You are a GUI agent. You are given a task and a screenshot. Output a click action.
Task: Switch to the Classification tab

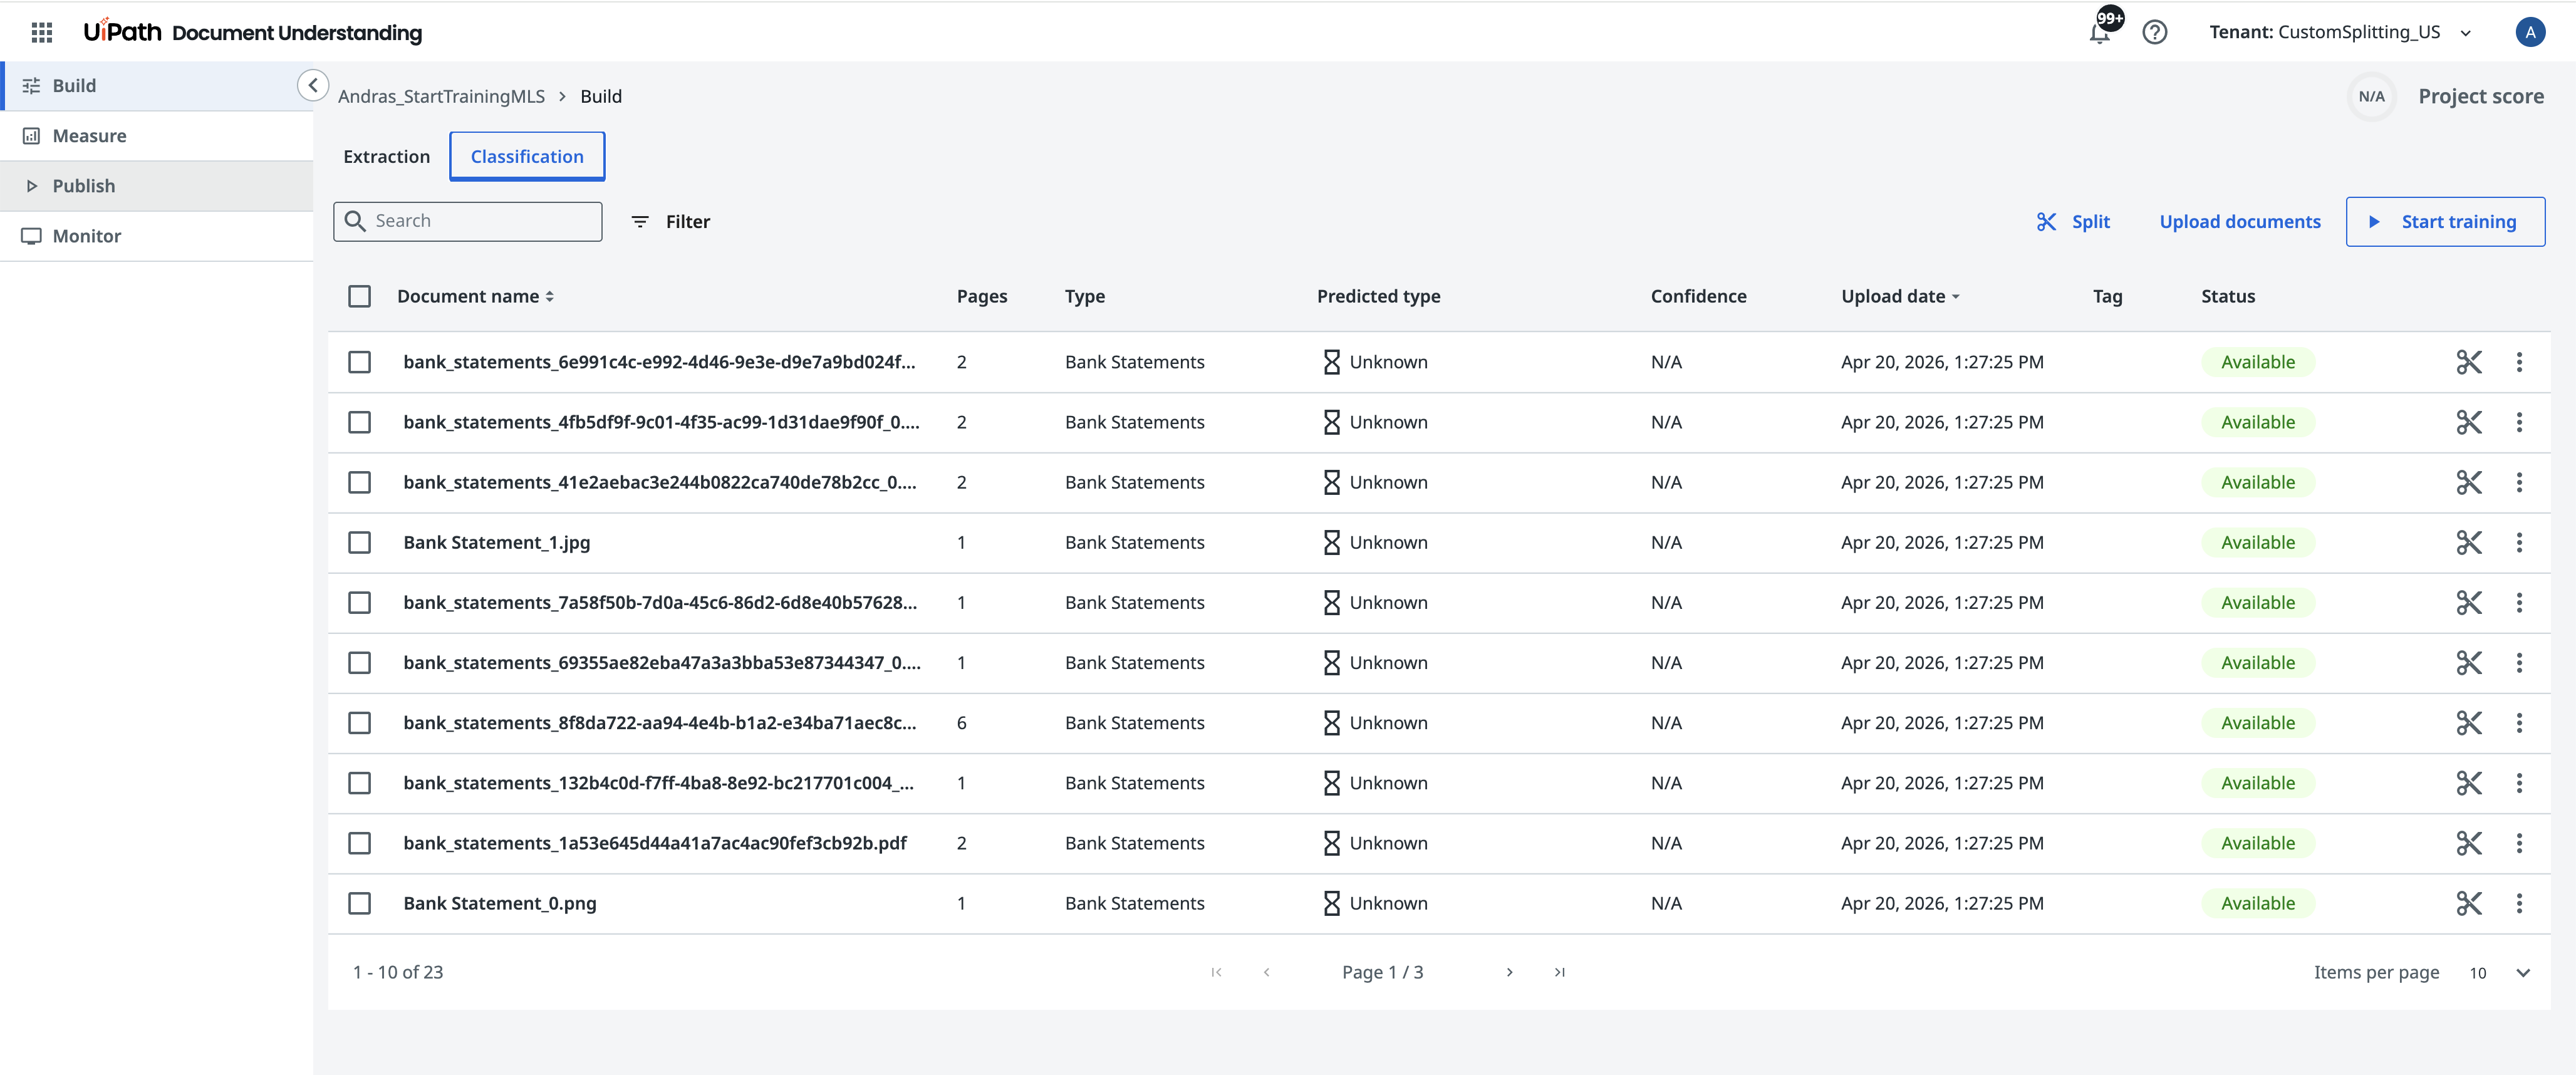click(x=527, y=156)
